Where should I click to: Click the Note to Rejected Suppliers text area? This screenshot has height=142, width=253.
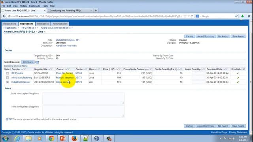pos(83,111)
